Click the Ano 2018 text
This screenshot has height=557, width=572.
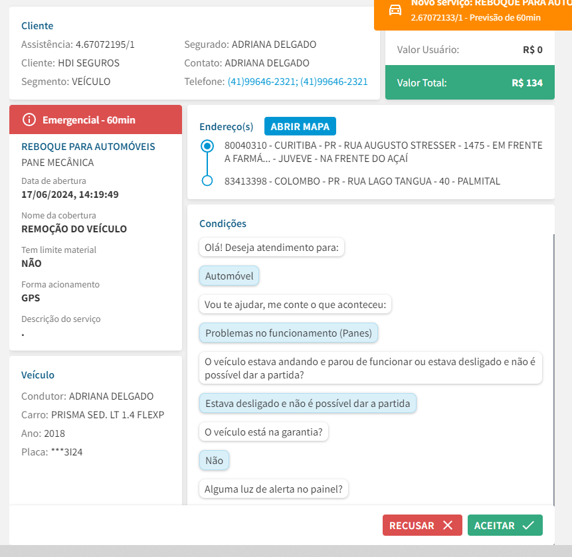[43, 434]
